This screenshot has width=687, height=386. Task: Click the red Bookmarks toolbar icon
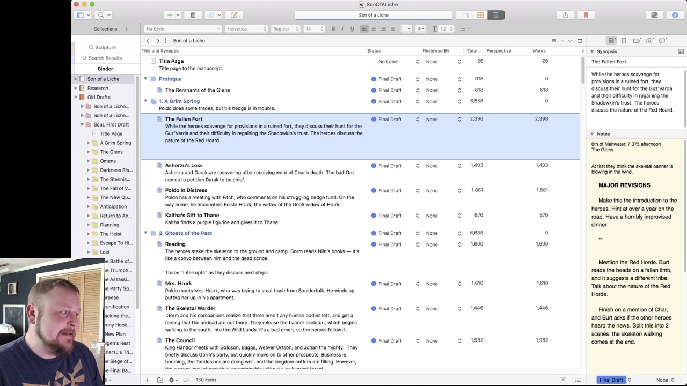tap(586, 15)
